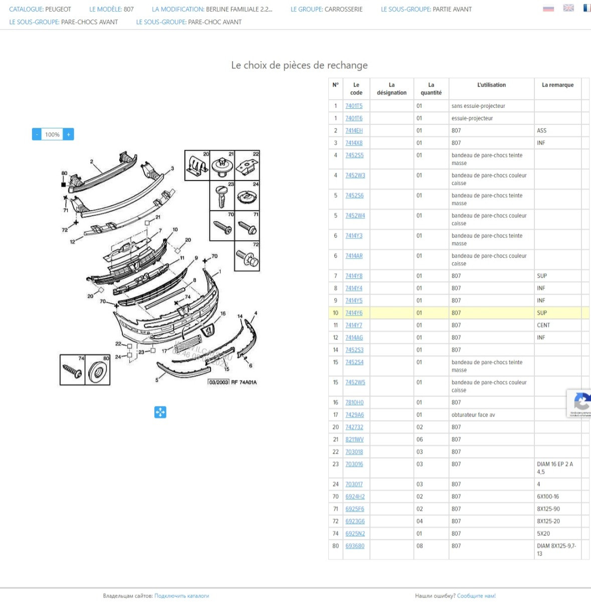Open part code 7452W3 link

click(x=355, y=175)
